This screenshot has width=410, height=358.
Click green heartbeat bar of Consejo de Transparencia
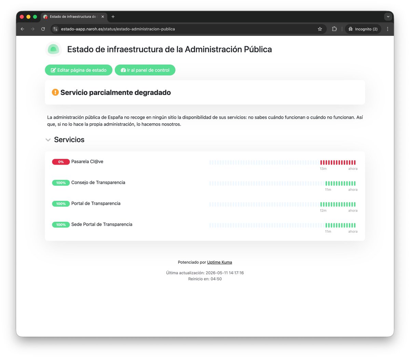[x=341, y=183]
